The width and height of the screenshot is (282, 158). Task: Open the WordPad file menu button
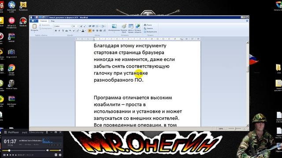point(34,21)
